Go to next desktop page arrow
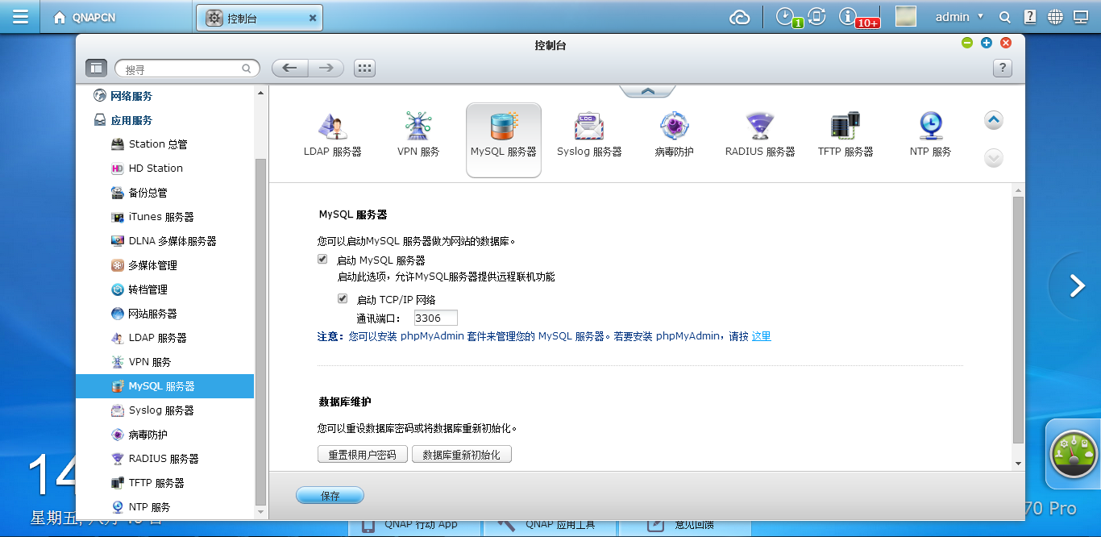Screen dimensions: 1101x537 click(1077, 285)
